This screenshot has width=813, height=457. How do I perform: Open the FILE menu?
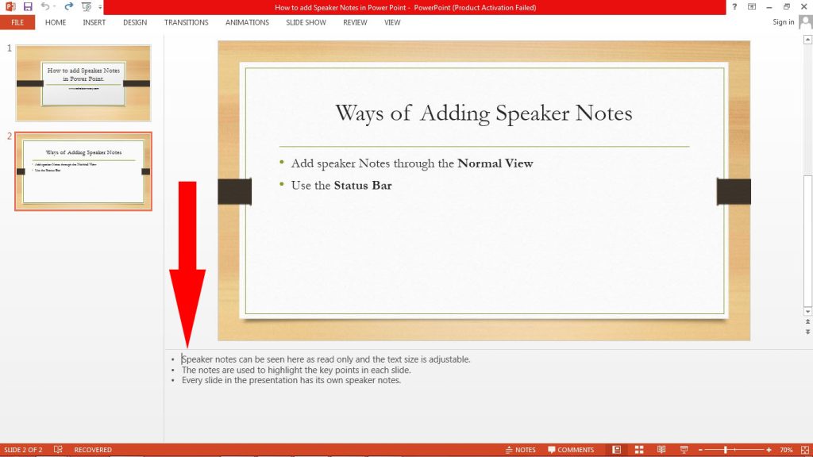point(17,22)
